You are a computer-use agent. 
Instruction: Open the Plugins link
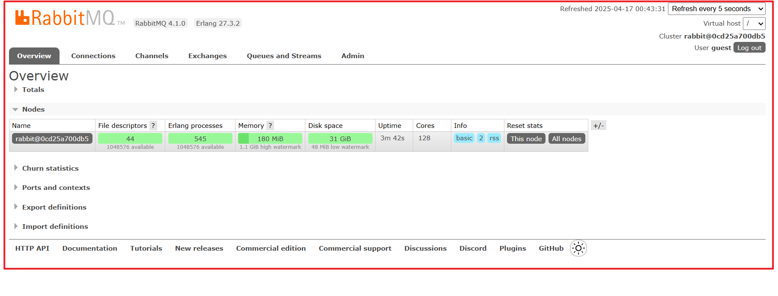click(513, 248)
